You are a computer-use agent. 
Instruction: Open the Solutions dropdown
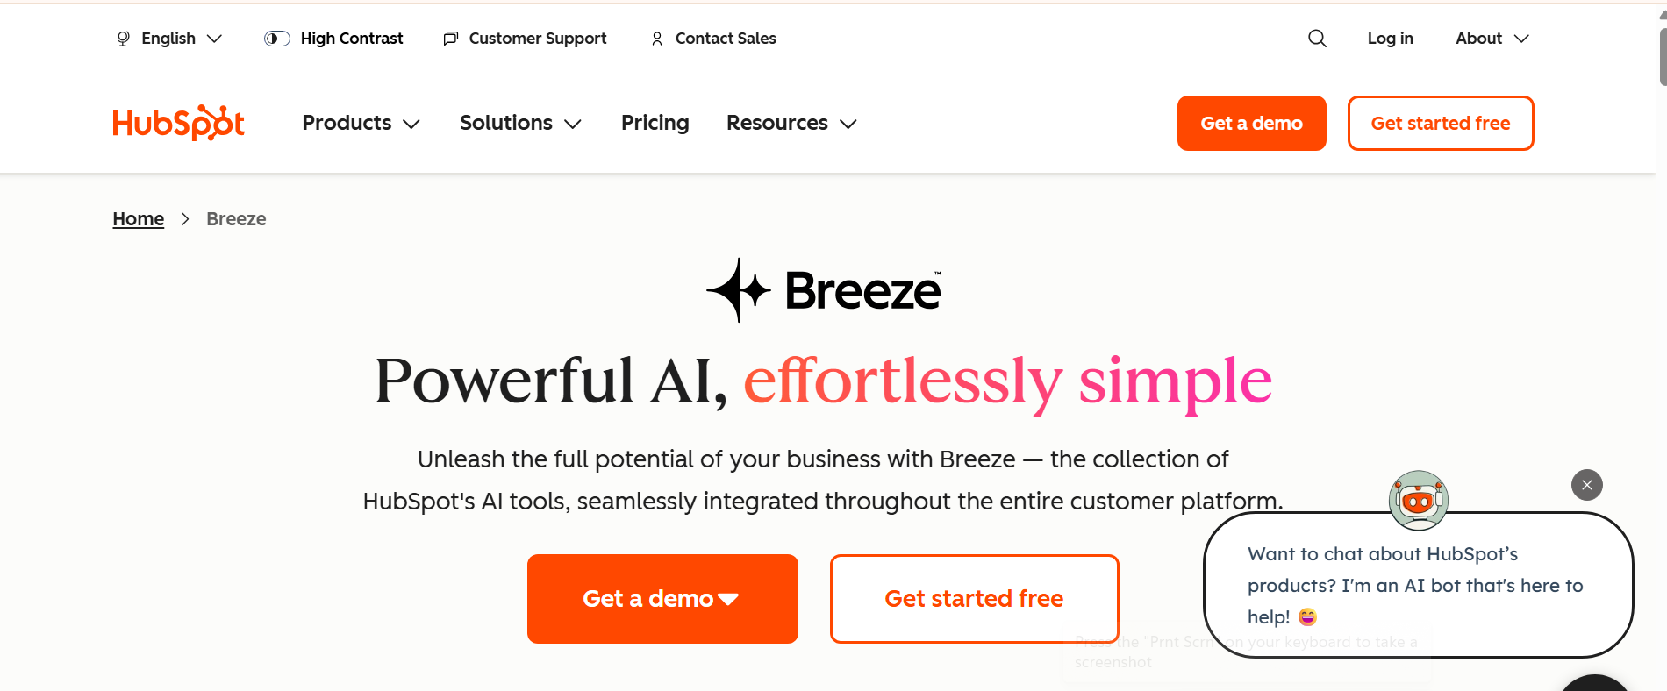pos(519,123)
